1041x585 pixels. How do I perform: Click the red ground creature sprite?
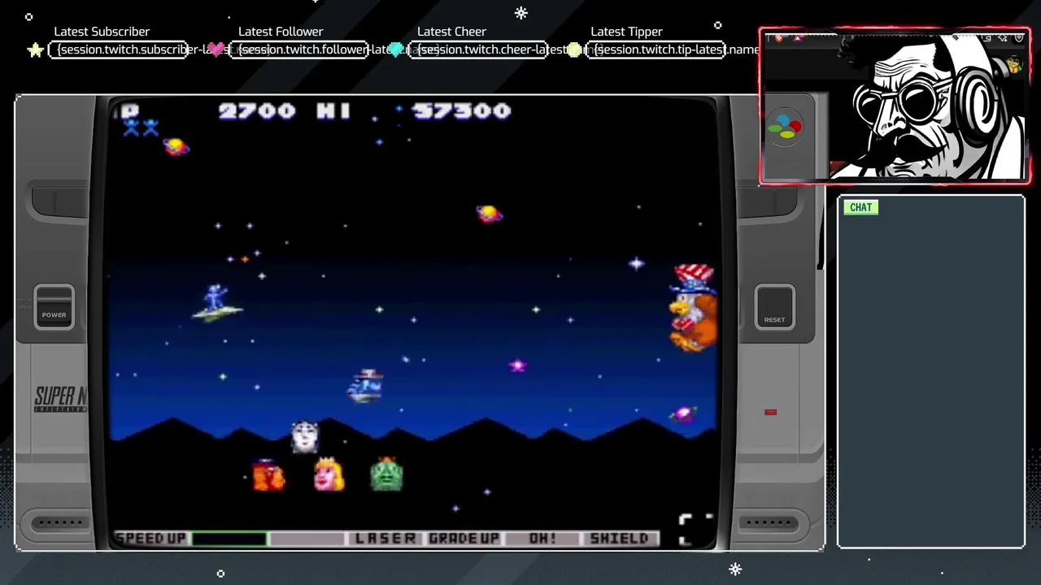point(268,474)
